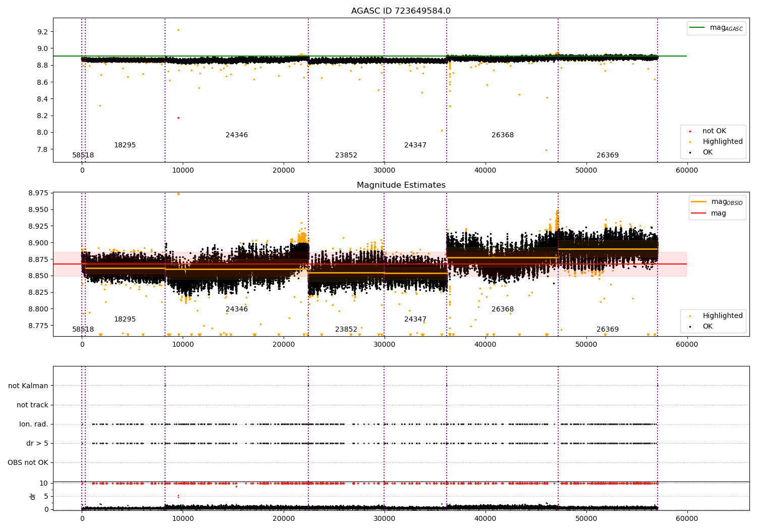Click obsid label 26369 in the top plot

click(608, 155)
